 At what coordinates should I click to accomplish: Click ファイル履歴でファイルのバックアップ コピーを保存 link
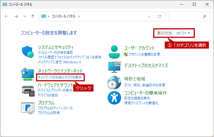tap(70, 57)
